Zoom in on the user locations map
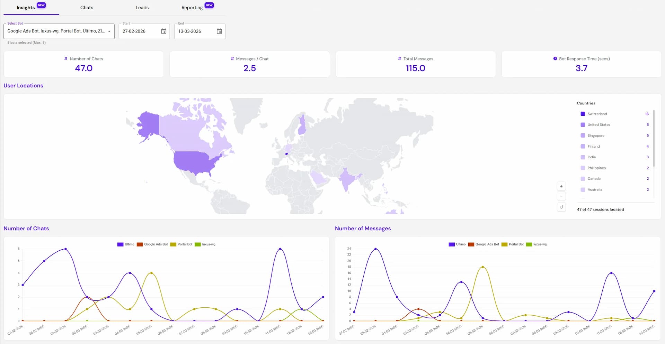Viewport: 665px width, 344px height. click(x=561, y=186)
